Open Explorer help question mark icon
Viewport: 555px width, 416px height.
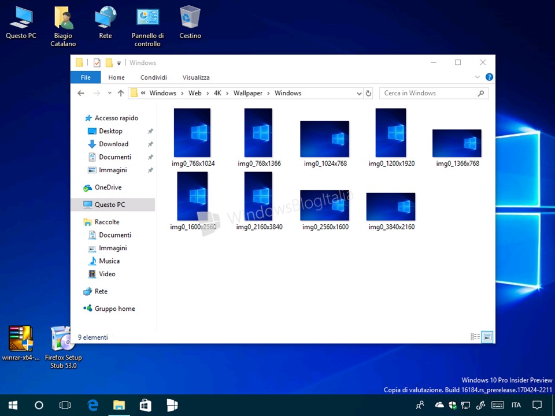(489, 77)
